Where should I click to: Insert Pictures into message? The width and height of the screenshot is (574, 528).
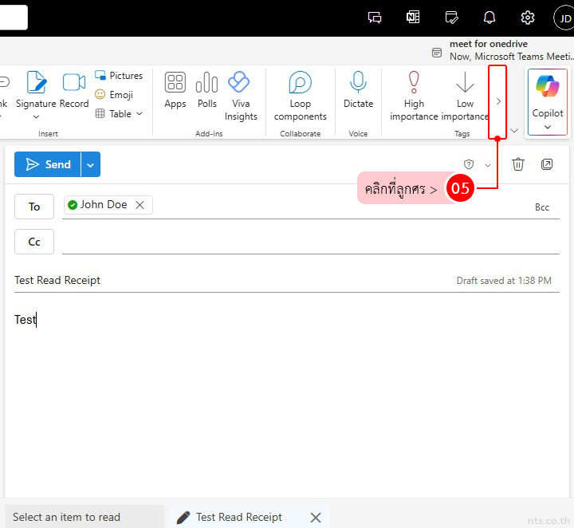point(119,76)
